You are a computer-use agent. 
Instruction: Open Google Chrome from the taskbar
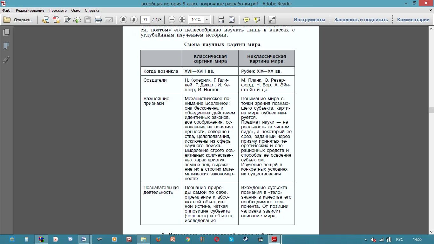[x=188, y=239]
